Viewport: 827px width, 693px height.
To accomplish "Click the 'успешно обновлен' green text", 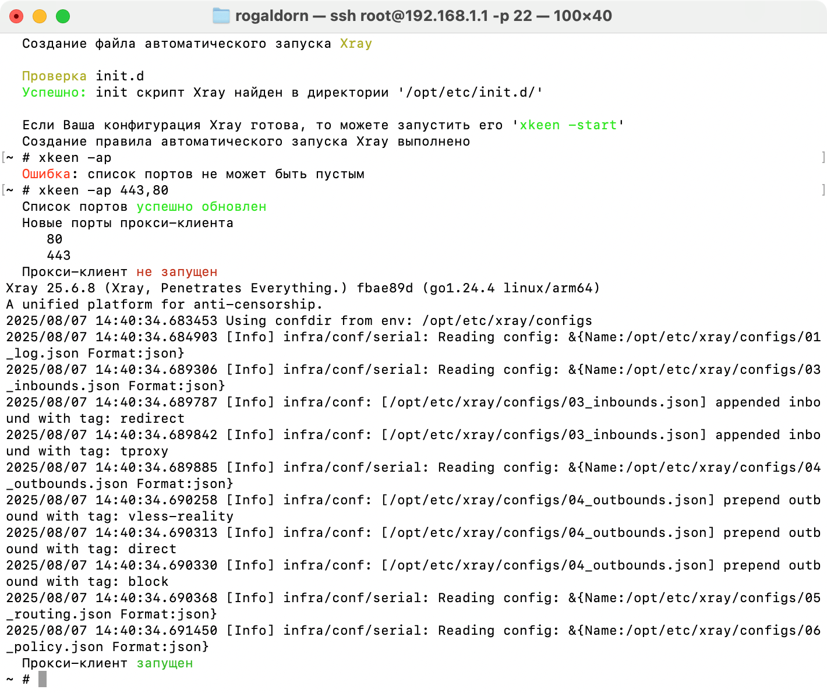I will 202,207.
